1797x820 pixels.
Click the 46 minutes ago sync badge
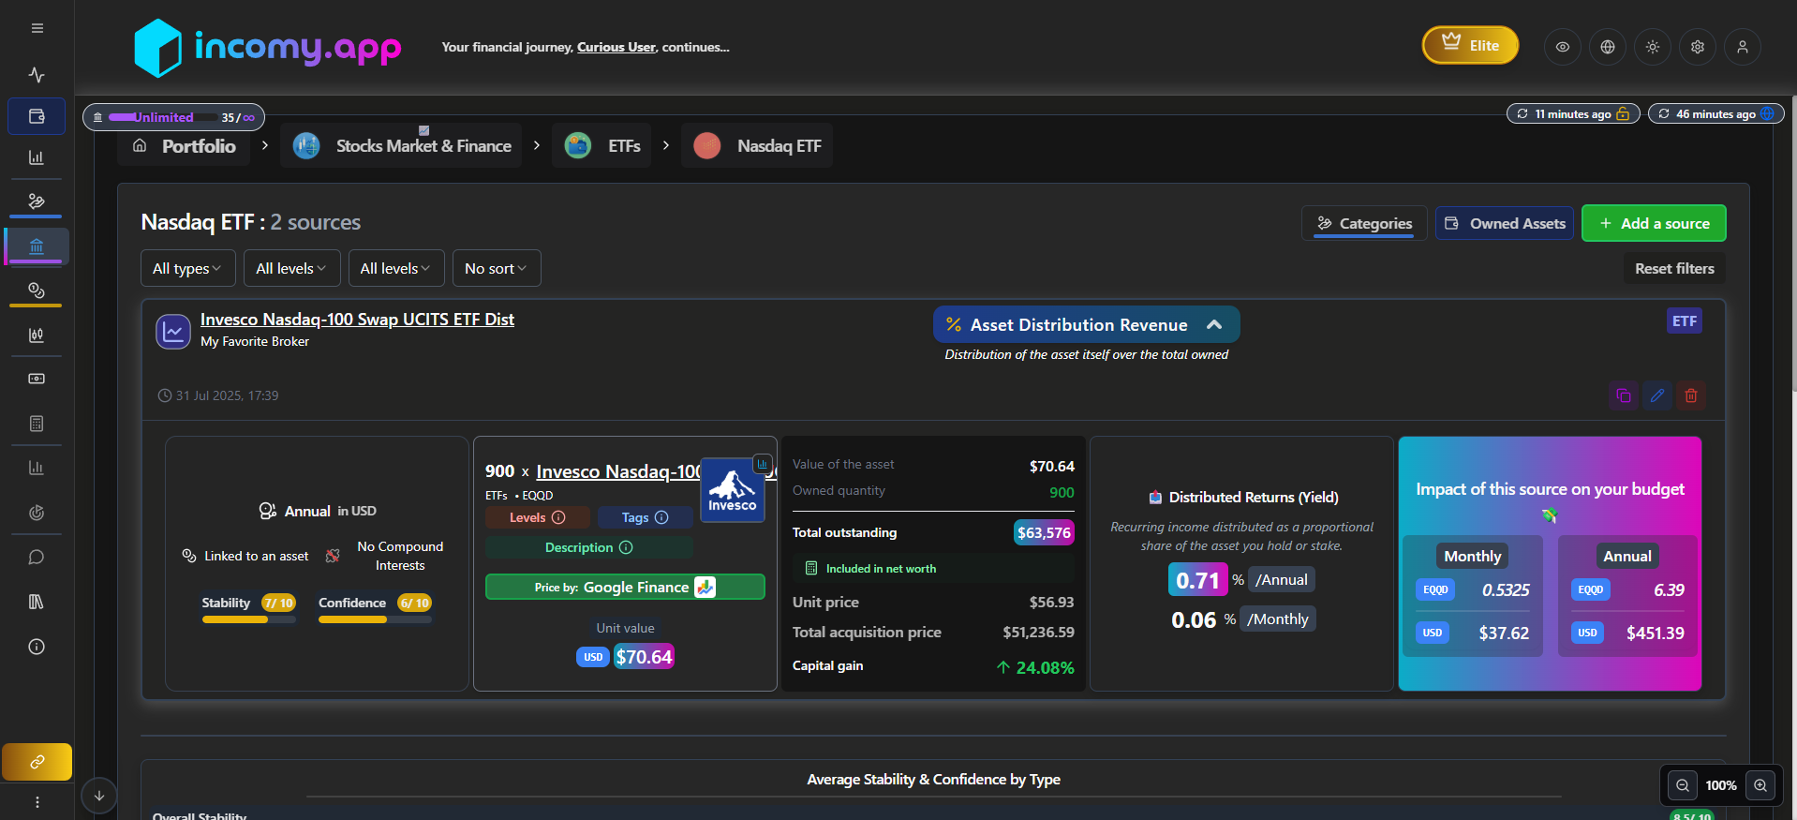coord(1715,113)
